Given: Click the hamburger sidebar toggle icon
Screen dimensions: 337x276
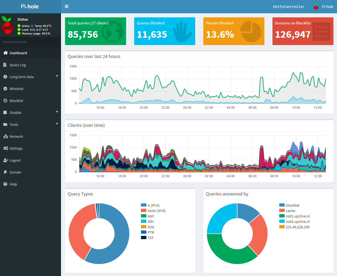Looking at the screenshot, I should [x=67, y=7].
